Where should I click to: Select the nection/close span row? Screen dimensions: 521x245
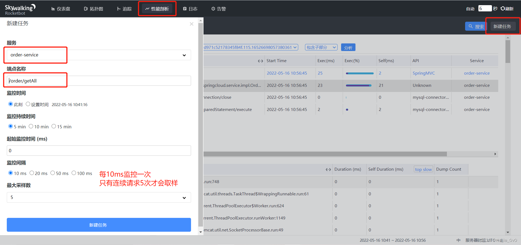click(x=351, y=97)
